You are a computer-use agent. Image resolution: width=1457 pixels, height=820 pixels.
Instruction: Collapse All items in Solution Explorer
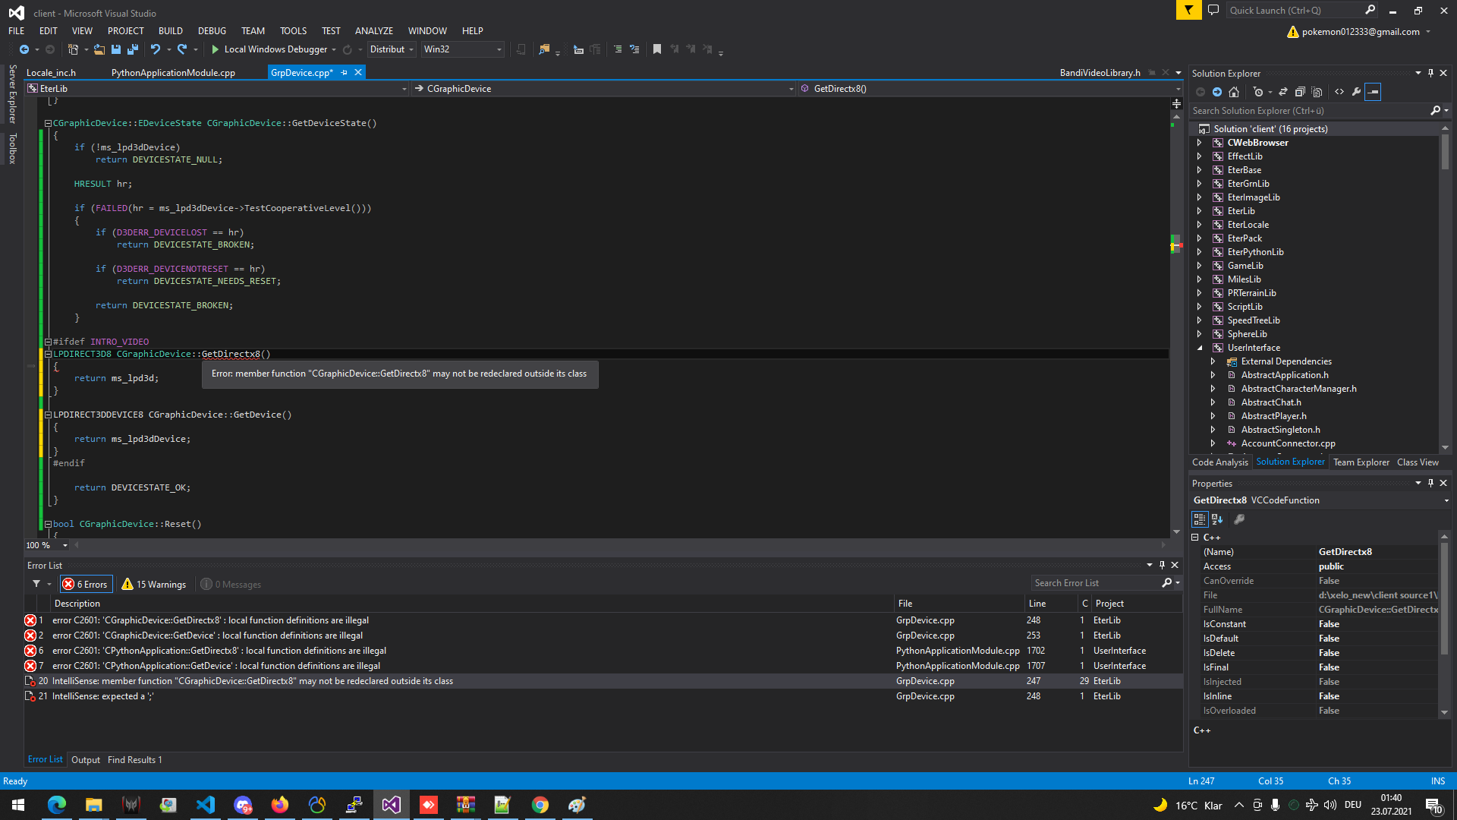pyautogui.click(x=1299, y=92)
